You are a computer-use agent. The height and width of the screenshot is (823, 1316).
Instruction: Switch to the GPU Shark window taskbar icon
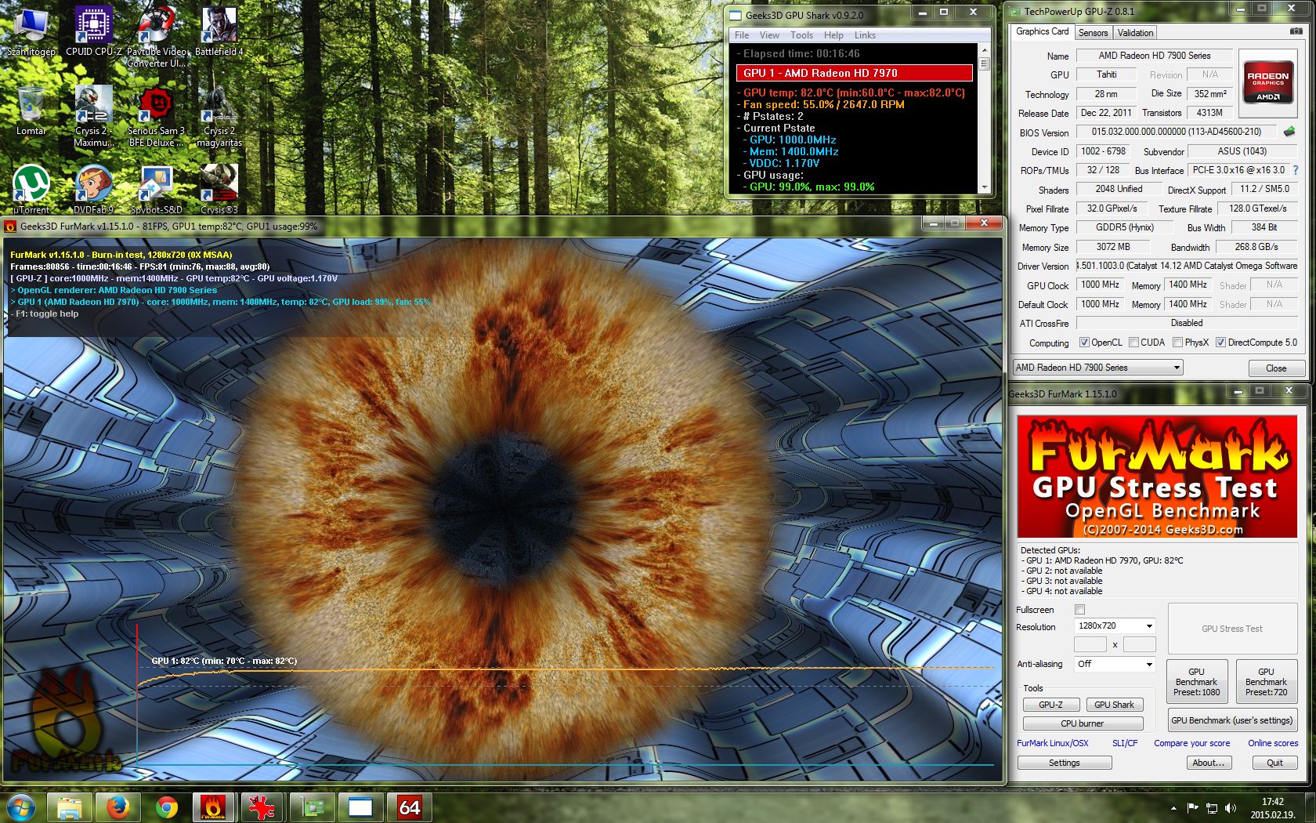360,807
